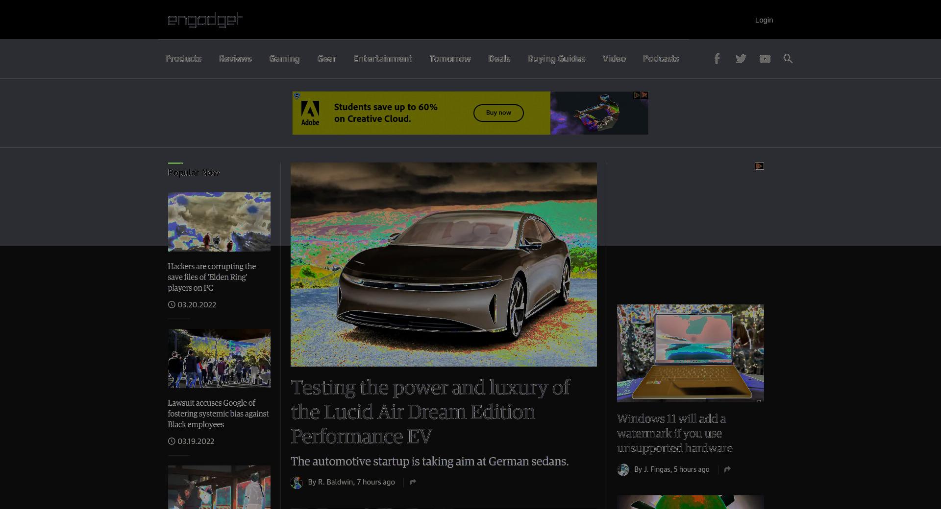Click the Login link
Screen dimensions: 941x509
764,20
